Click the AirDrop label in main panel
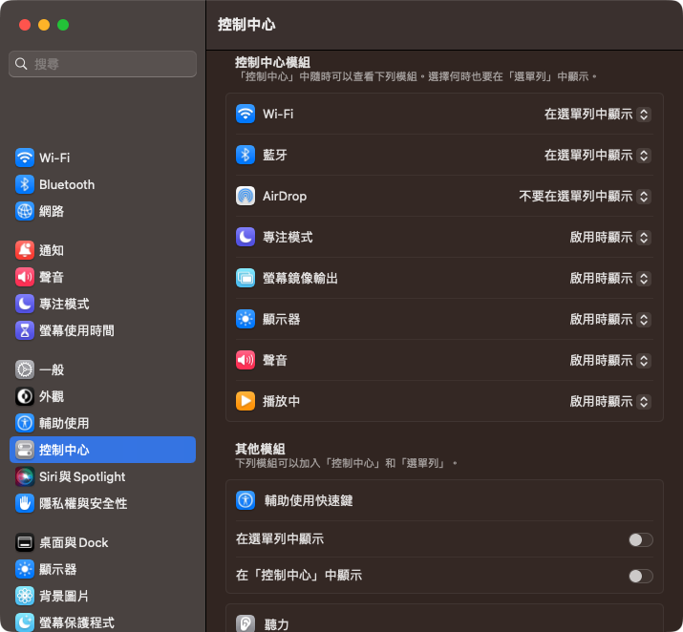This screenshot has height=632, width=683. click(x=285, y=197)
